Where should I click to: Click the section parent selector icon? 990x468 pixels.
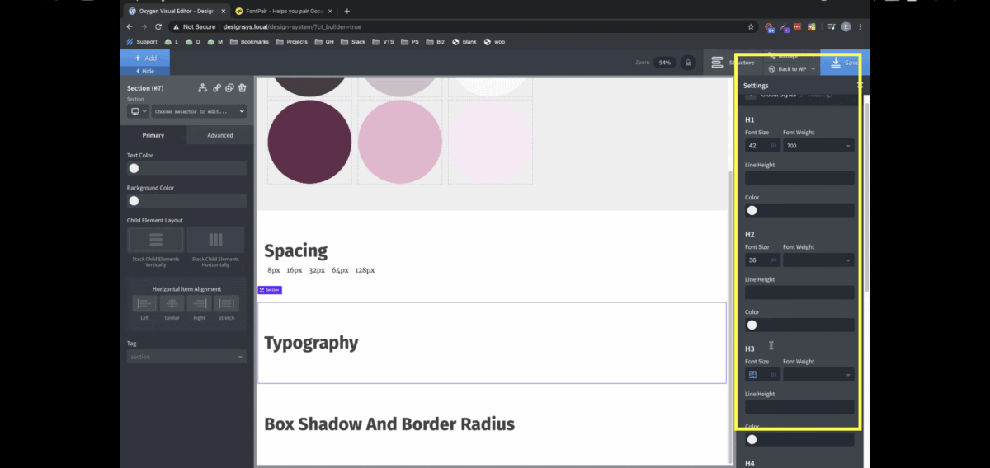coord(203,88)
